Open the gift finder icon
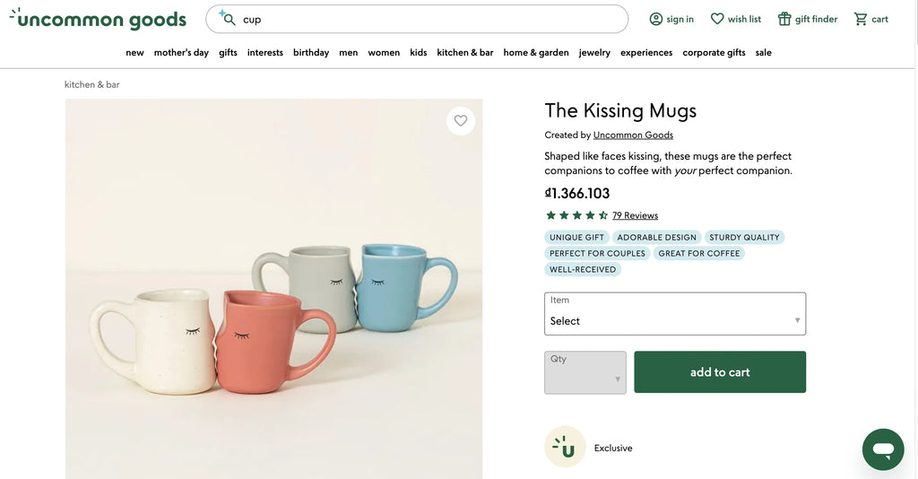The image size is (918, 479). [784, 19]
